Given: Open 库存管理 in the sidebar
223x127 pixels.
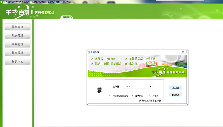Looking at the screenshot, I should tap(17, 44).
